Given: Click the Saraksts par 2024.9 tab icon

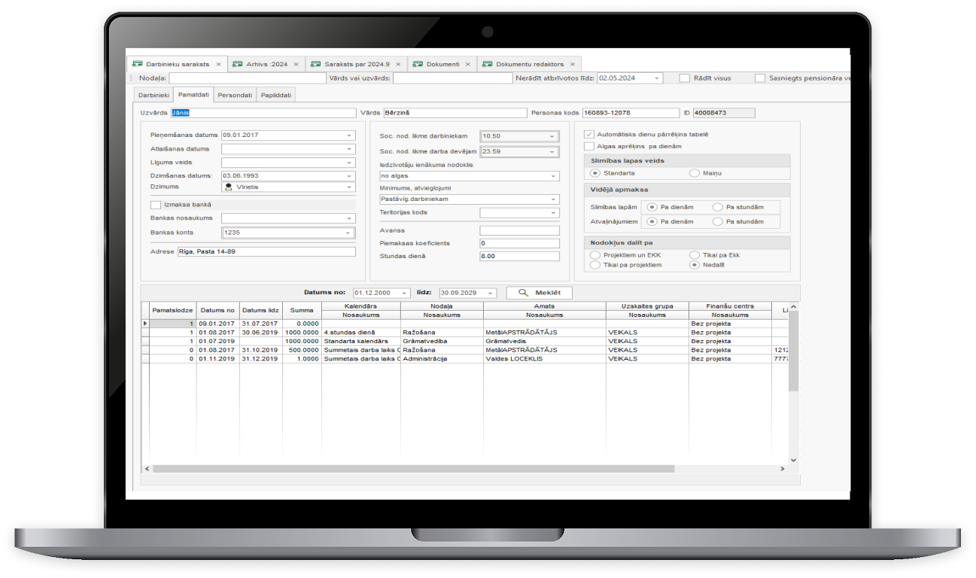Looking at the screenshot, I should click(x=317, y=65).
